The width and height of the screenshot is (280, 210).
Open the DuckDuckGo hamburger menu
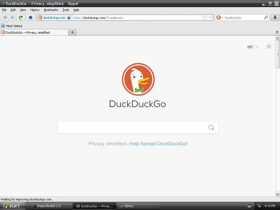269,46
